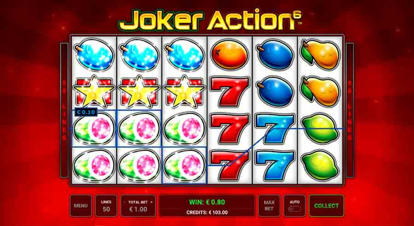Decrease total bet with left arrow

coord(124,202)
